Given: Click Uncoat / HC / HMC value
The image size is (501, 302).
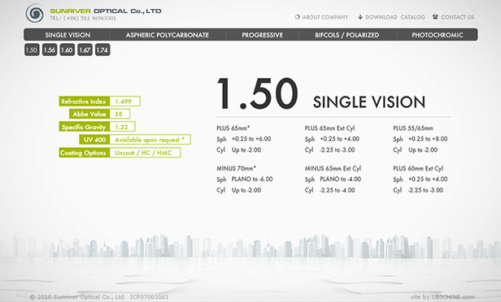Looking at the screenshot, I should (143, 153).
